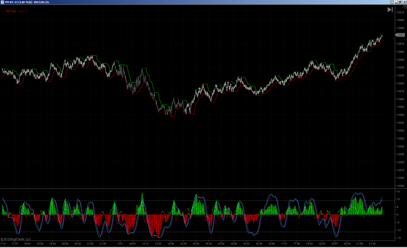Click the "21:00" time axis label
Viewport: 407px width, 248px height.
359,244
